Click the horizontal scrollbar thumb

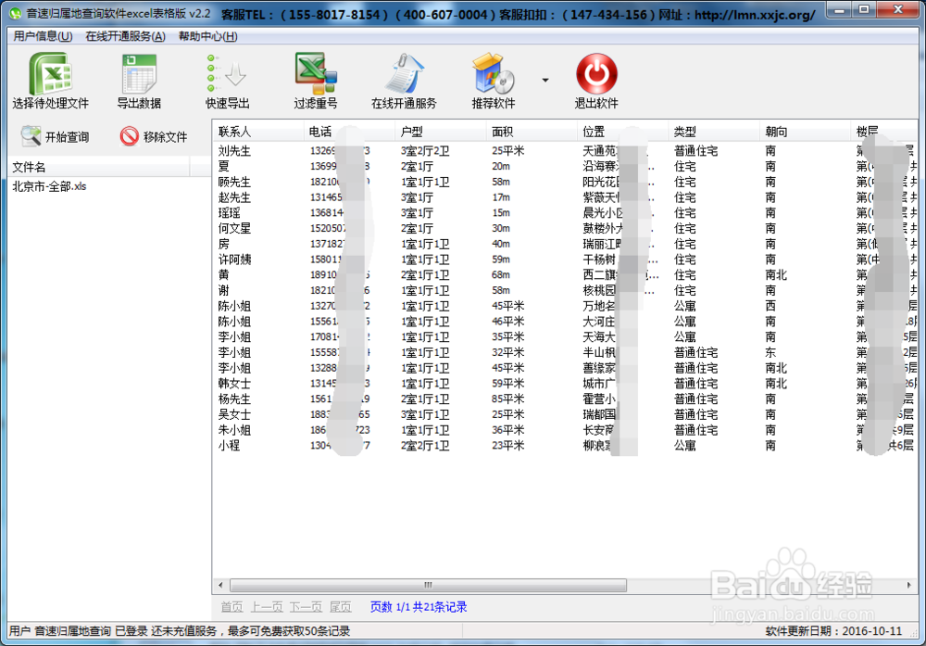[x=428, y=585]
